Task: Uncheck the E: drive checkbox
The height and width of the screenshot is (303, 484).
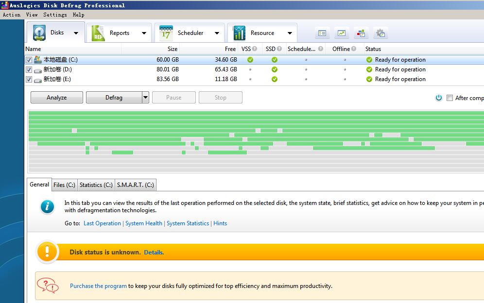Action: click(29, 80)
